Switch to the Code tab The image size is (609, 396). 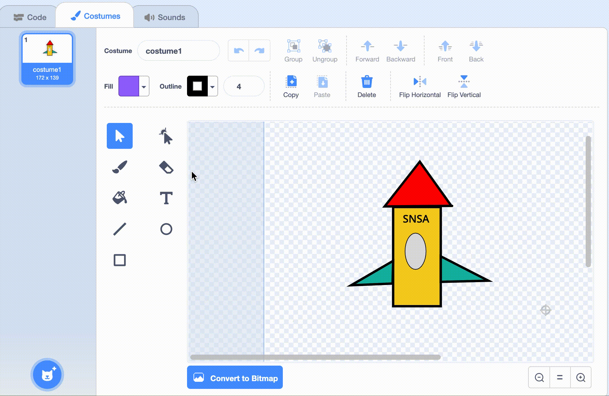click(30, 17)
